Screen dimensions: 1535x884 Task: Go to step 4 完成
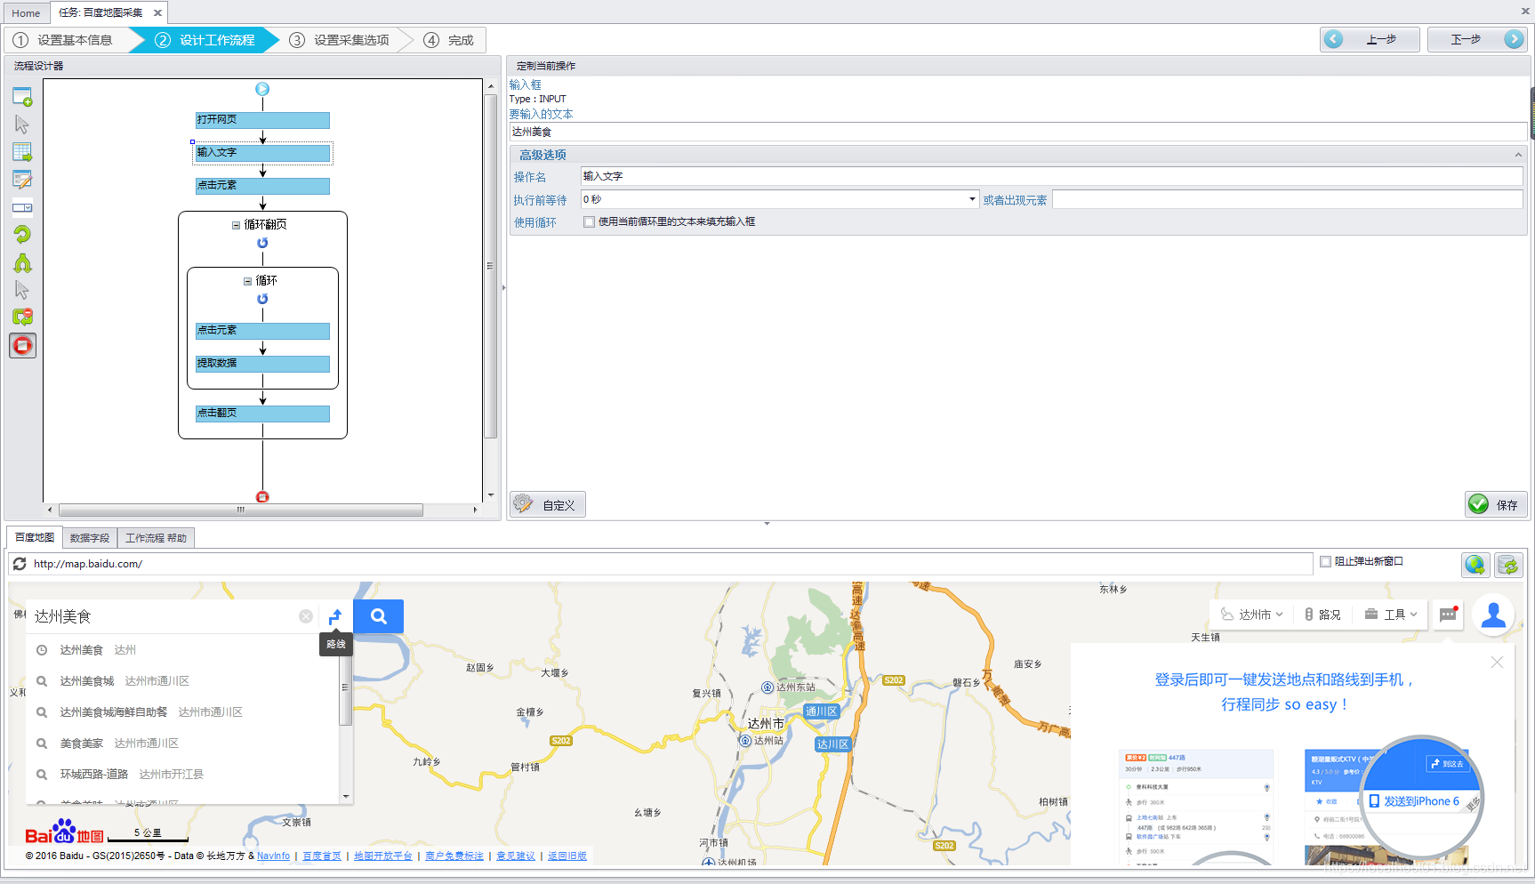pyautogui.click(x=449, y=40)
